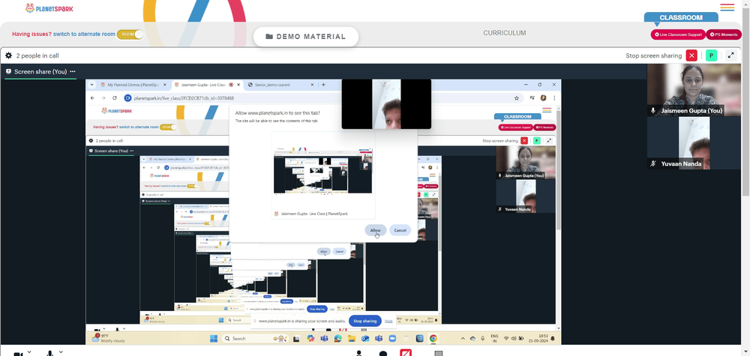Open the DEMO MATERIAL tab
750x356 pixels.
306,37
